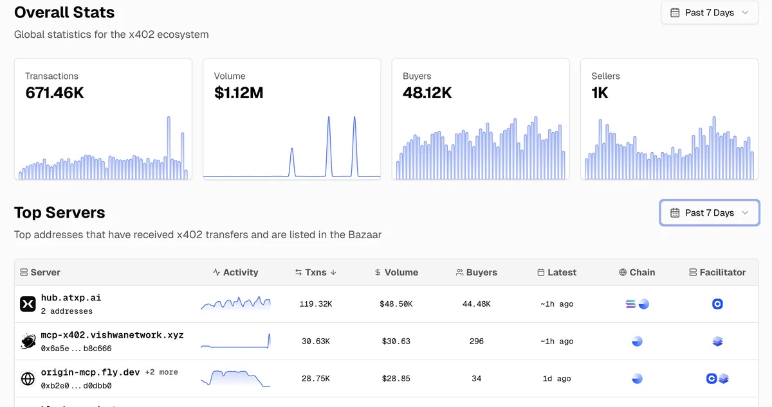The height and width of the screenshot is (407, 772).
Task: Click the Transactions bar chart
Action: [x=103, y=148]
